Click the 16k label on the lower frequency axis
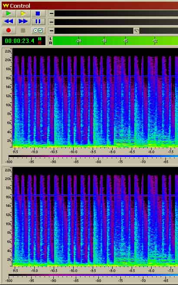This screenshot has height=285, width=178. click(8, 197)
